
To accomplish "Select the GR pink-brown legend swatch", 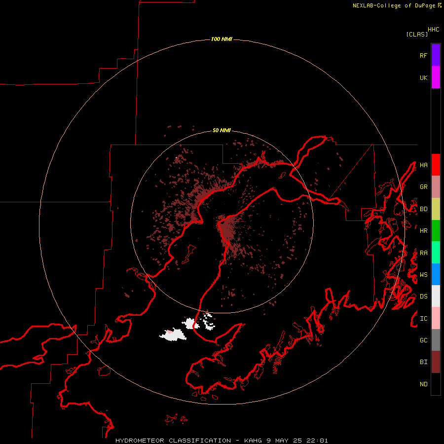I will pos(436,187).
